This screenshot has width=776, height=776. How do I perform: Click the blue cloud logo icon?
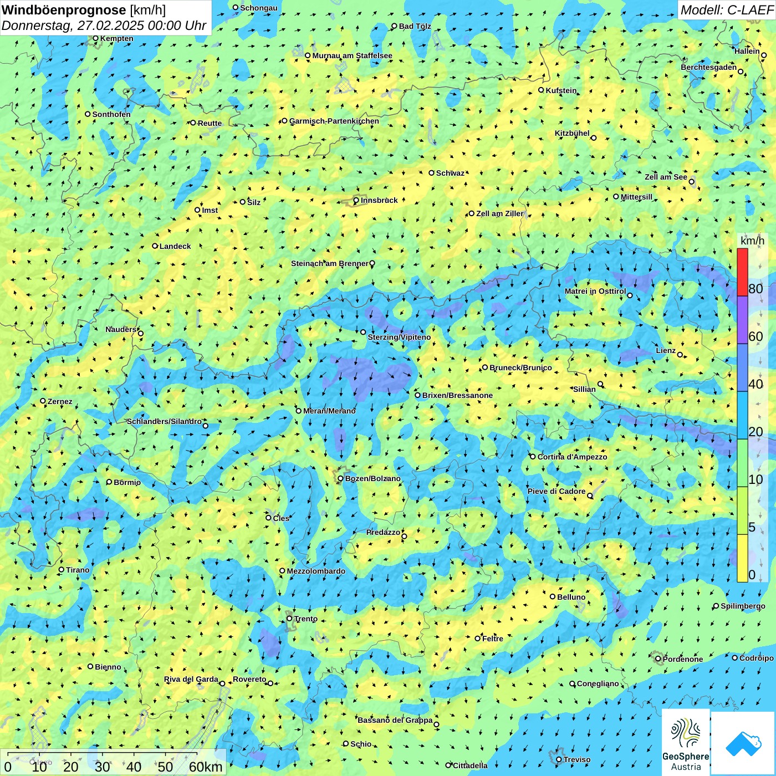[743, 744]
